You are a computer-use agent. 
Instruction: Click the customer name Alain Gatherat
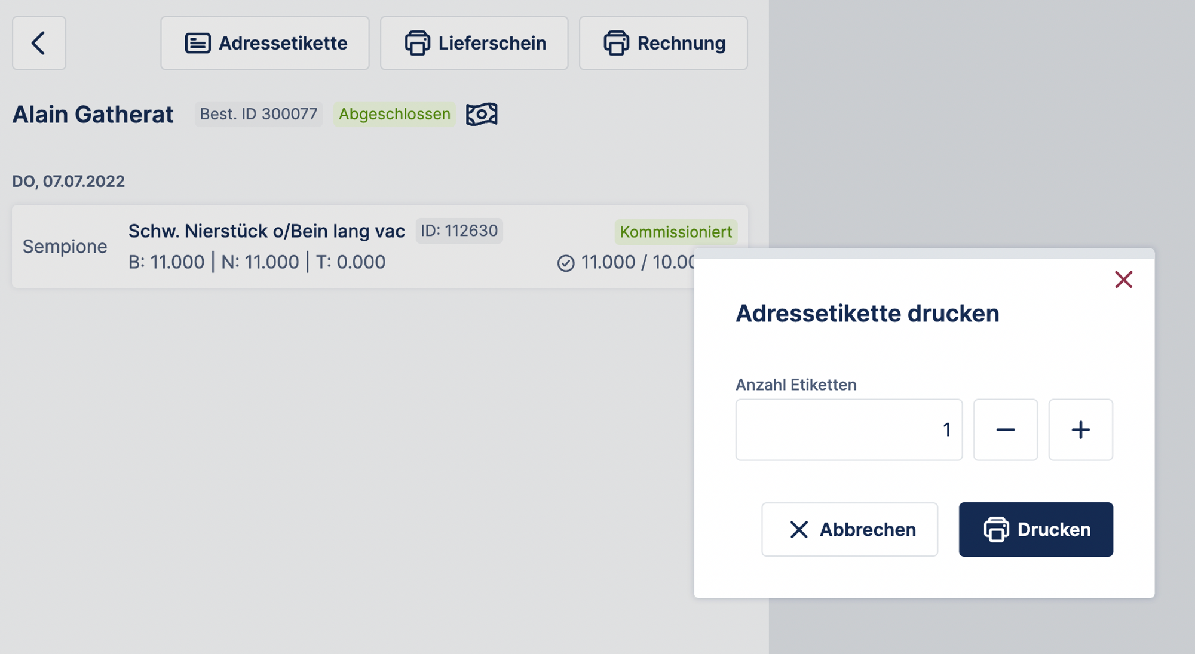click(93, 114)
